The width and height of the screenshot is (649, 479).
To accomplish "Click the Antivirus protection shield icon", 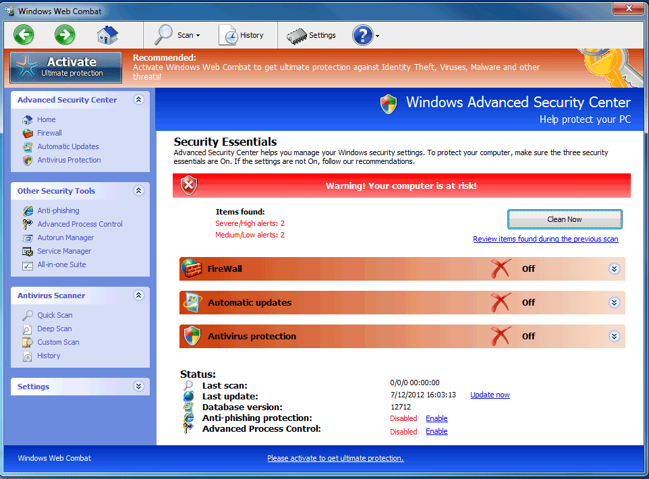I will (x=192, y=336).
